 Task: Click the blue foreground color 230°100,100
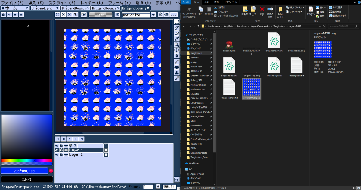[24, 171]
